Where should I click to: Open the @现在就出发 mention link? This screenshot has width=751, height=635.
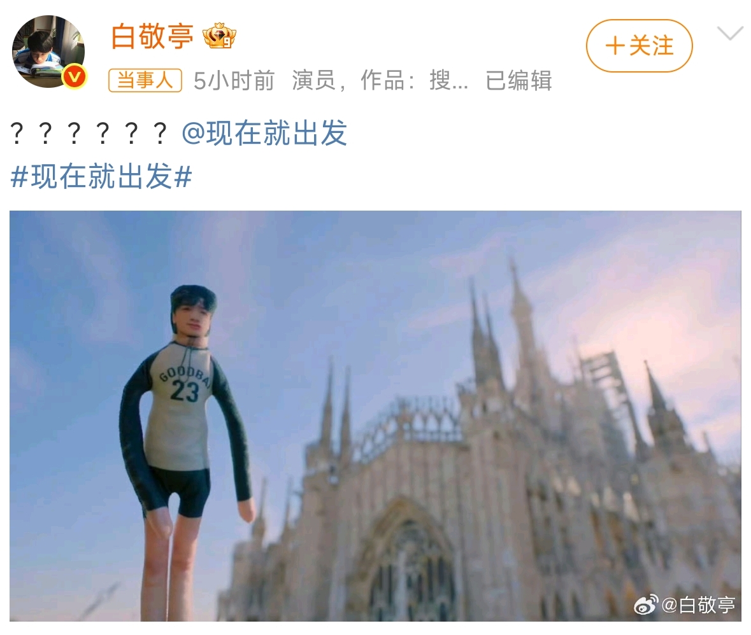264,132
